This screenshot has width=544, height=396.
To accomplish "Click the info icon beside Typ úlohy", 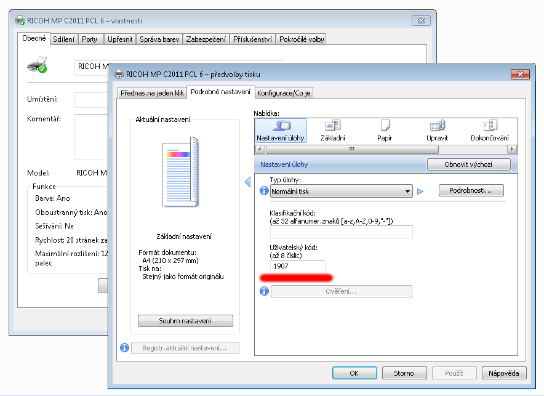I will (x=264, y=192).
